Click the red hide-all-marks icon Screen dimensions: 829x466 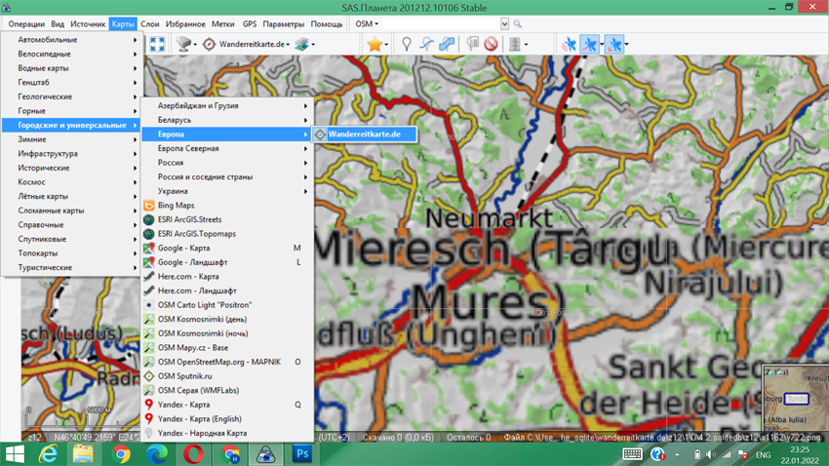(491, 44)
